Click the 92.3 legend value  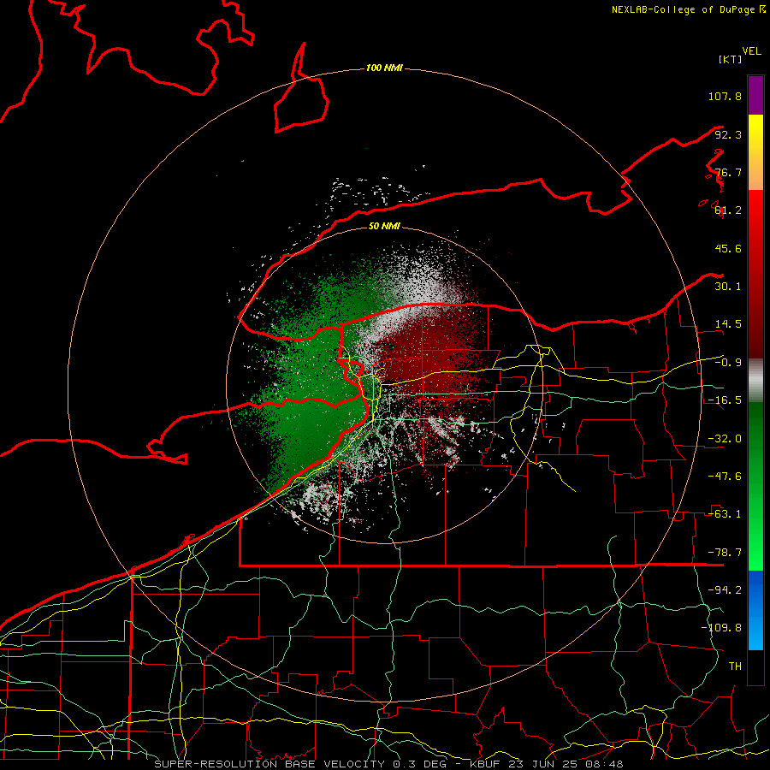point(728,134)
